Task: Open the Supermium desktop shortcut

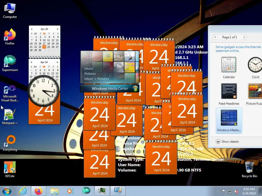Action: [x=10, y=63]
